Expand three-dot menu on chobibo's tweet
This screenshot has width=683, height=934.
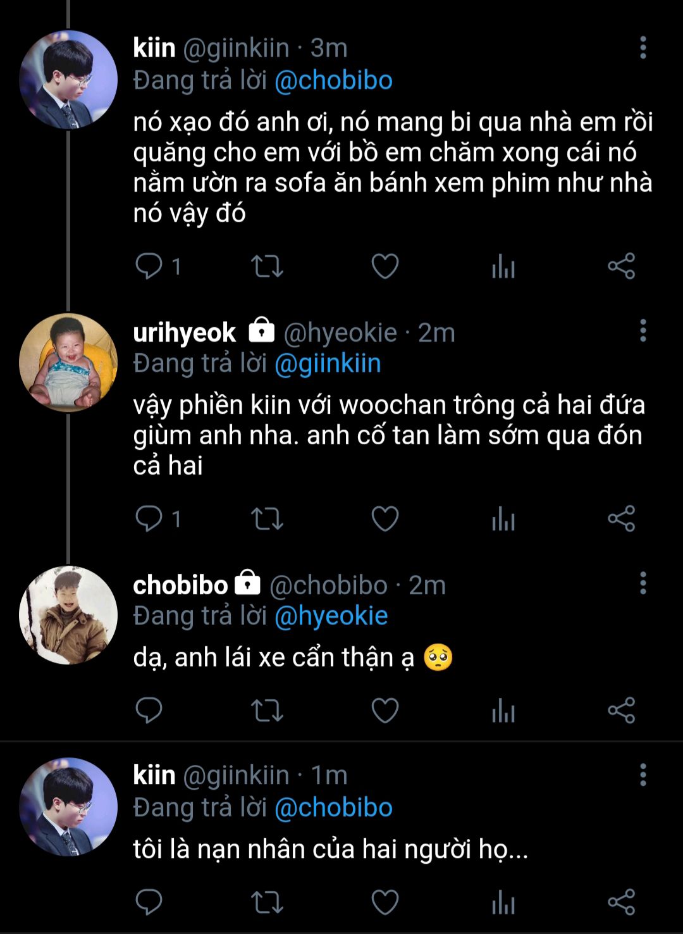[x=643, y=583]
